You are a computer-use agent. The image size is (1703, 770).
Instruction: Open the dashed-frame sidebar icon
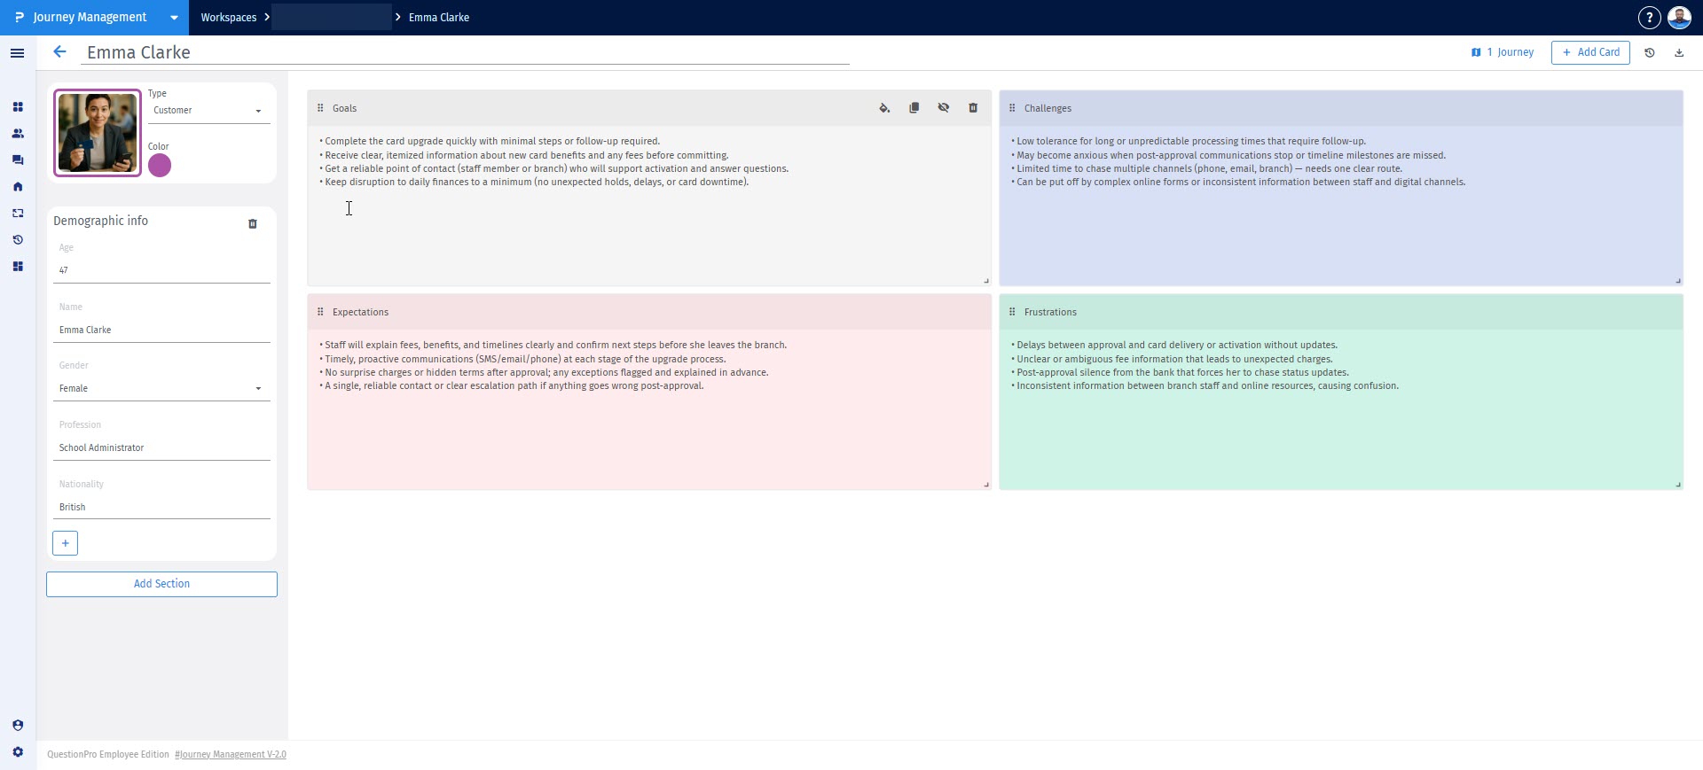pyautogui.click(x=18, y=214)
